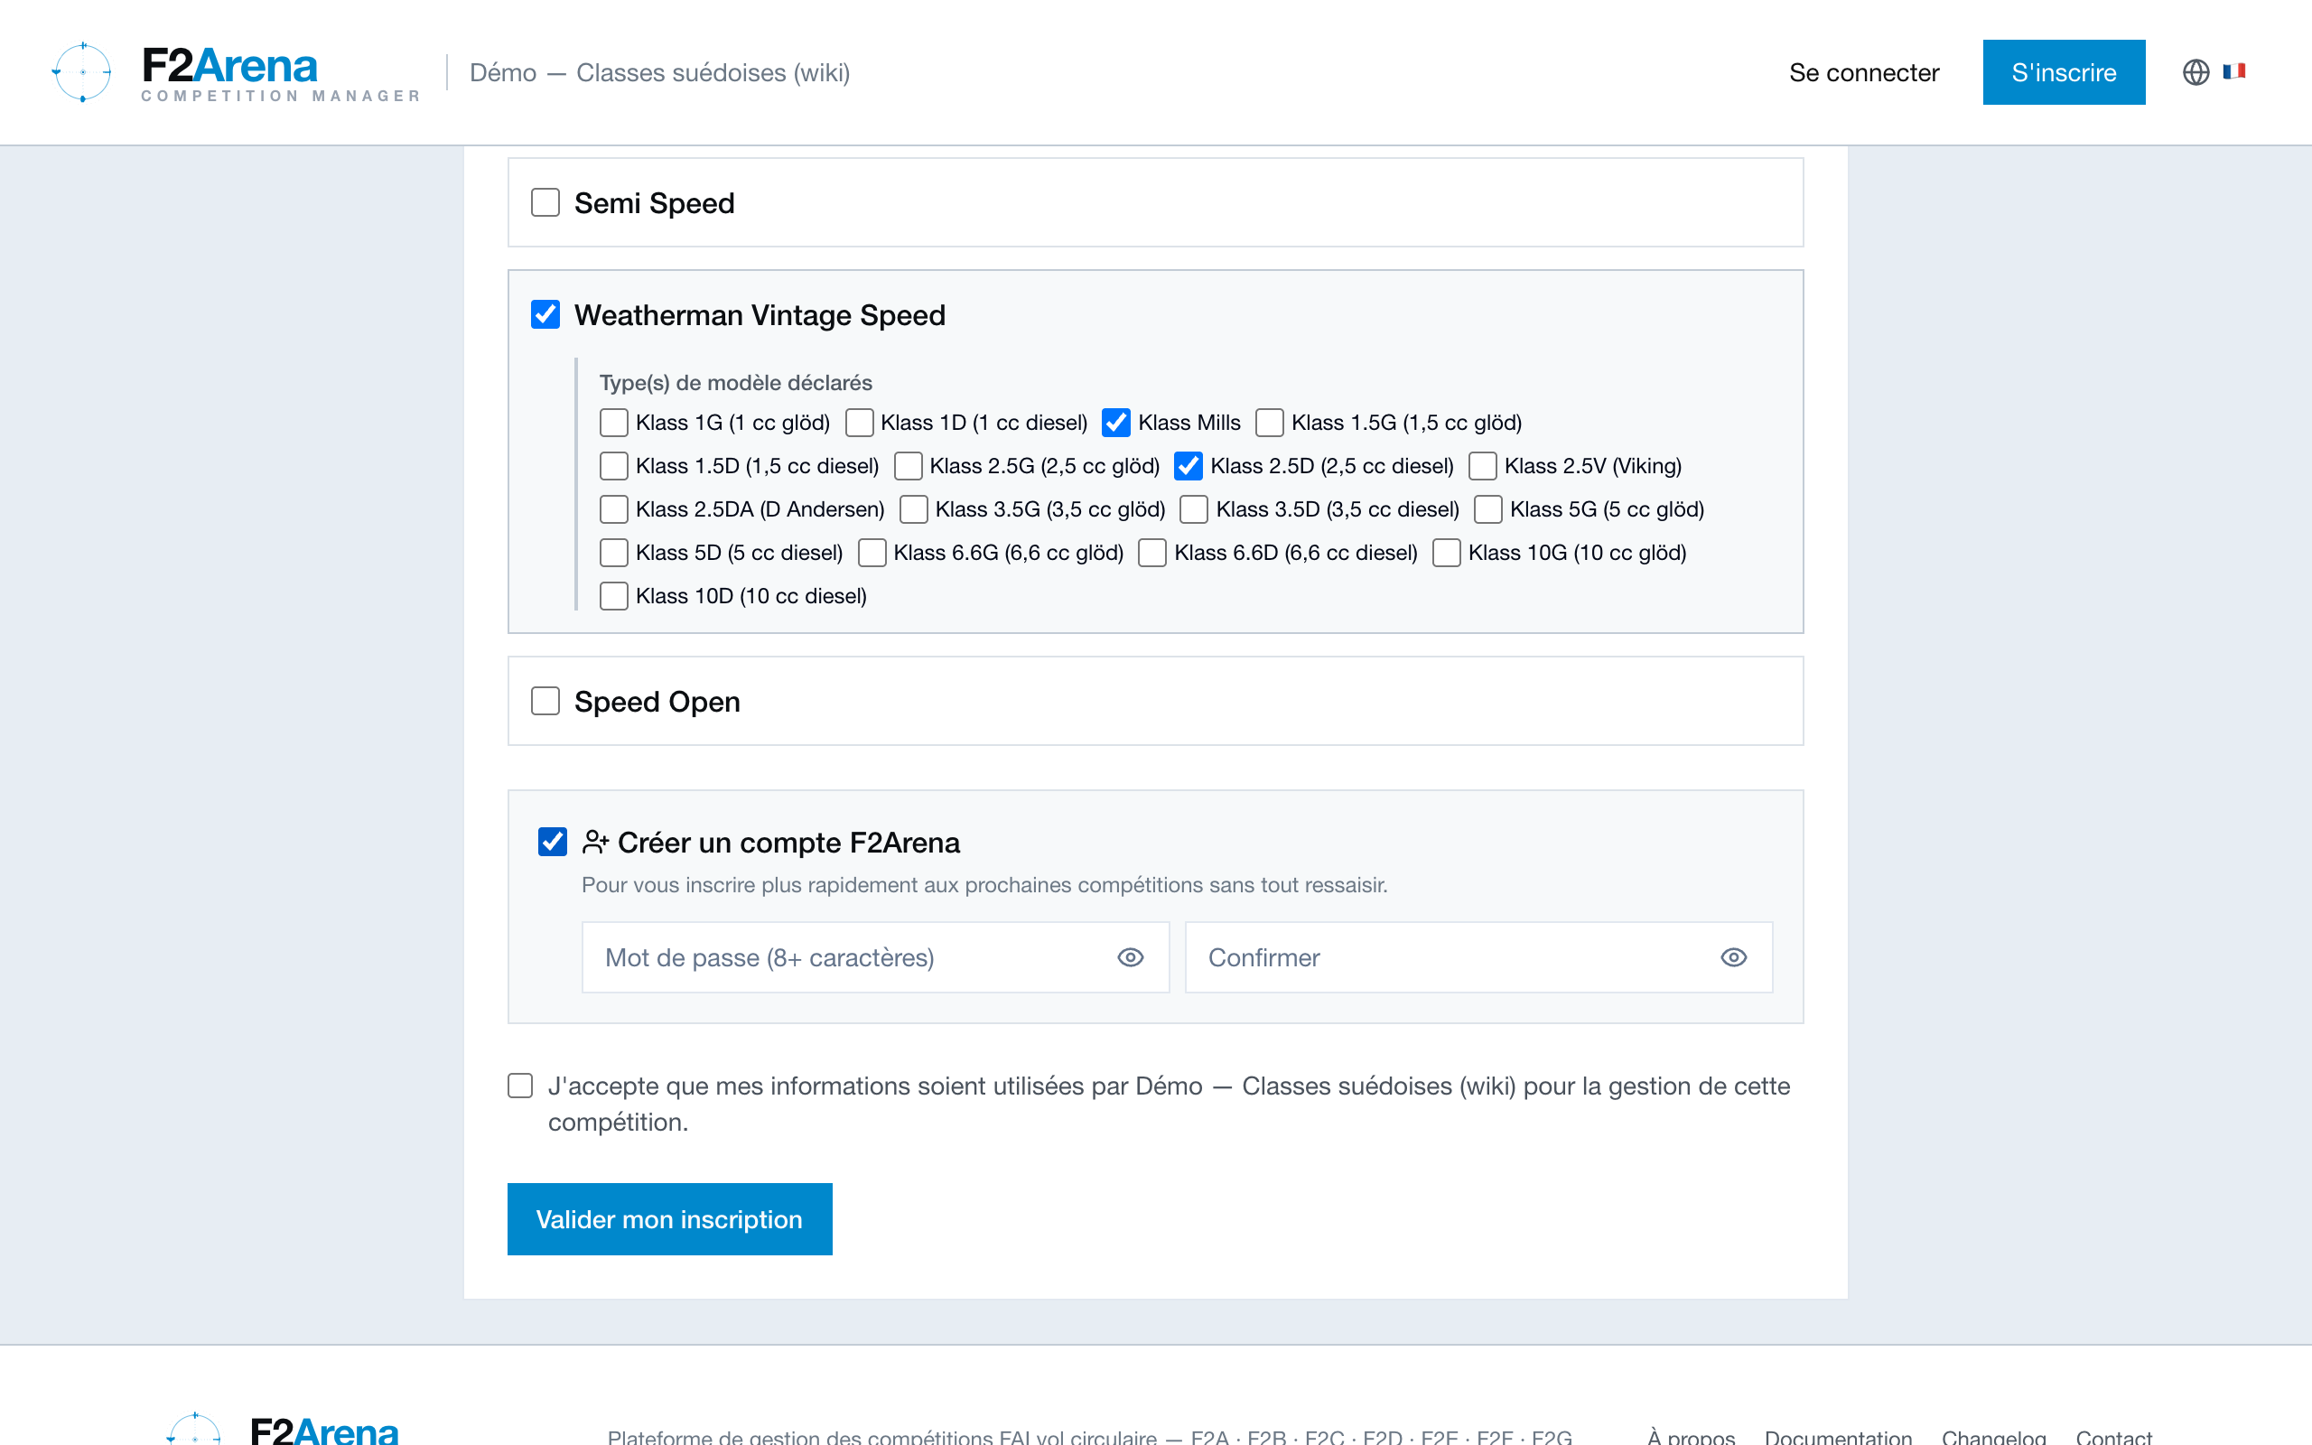Check the Speed Open class
This screenshot has width=2312, height=1445.
click(x=545, y=701)
